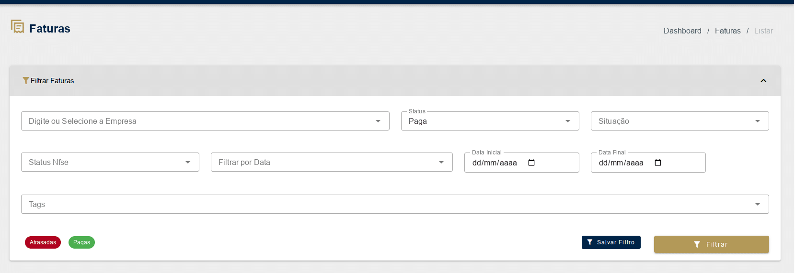
Task: Click the Data Final date field
Action: 621,163
